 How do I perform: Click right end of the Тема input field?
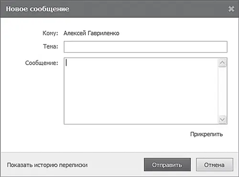[225, 47]
